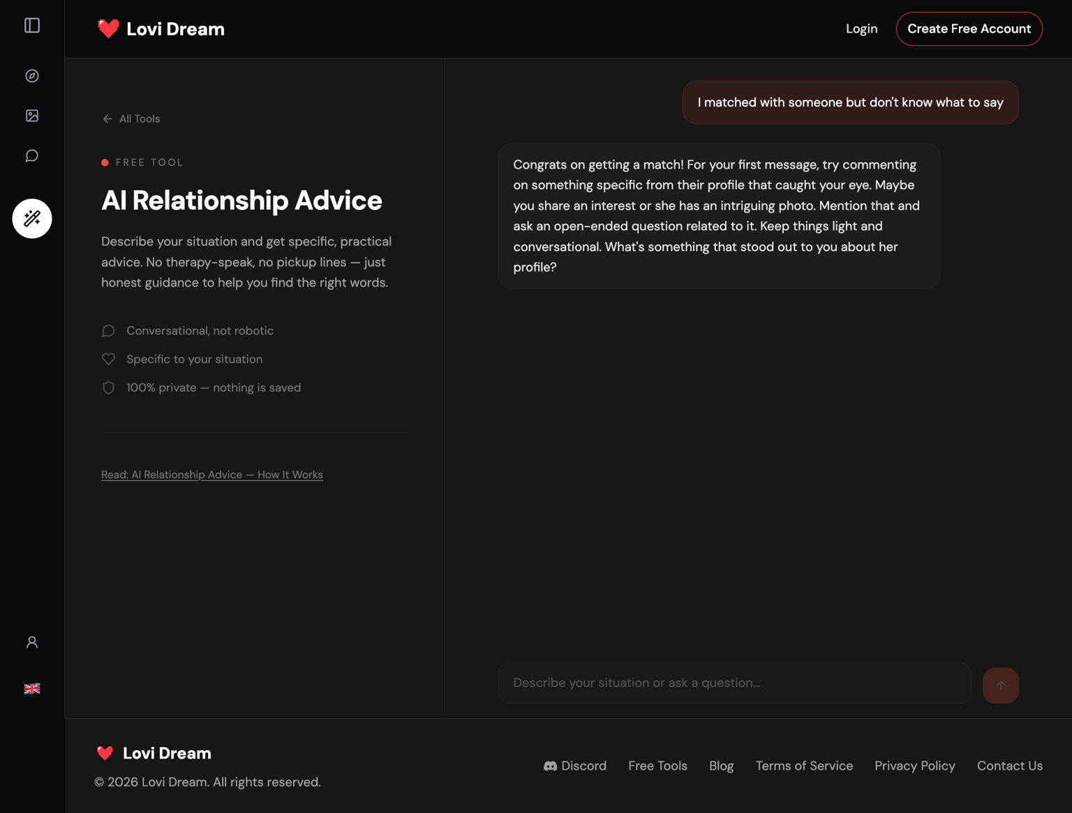Open the image gallery sidebar icon

click(32, 116)
